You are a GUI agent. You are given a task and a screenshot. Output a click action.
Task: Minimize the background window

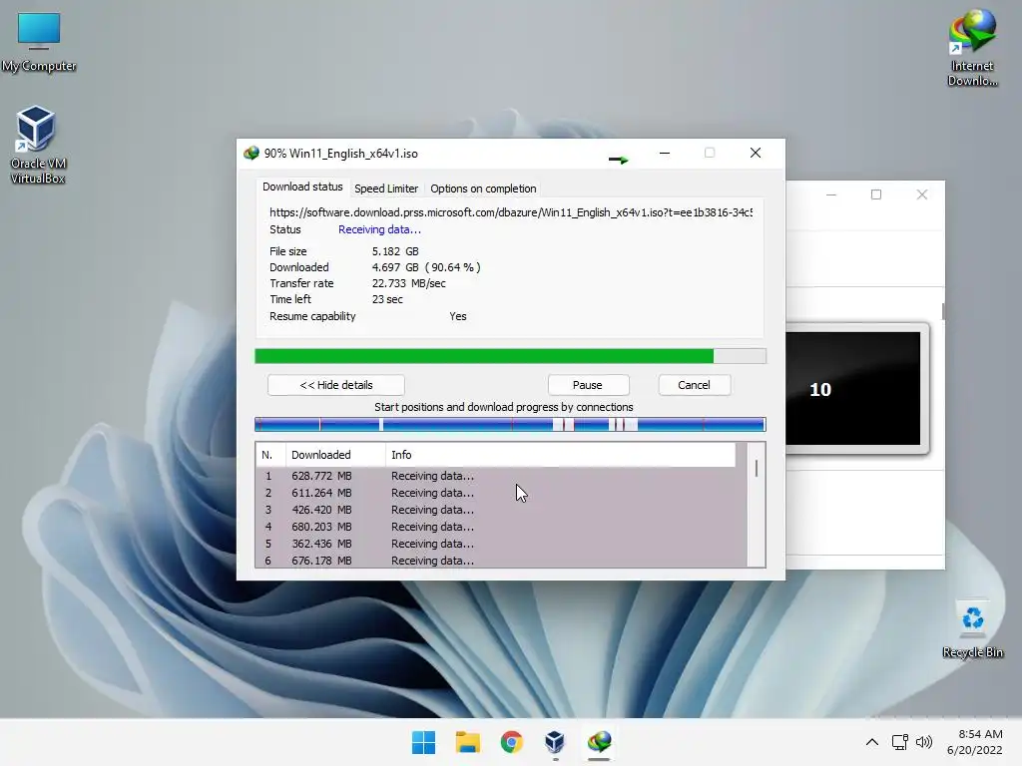click(x=831, y=194)
